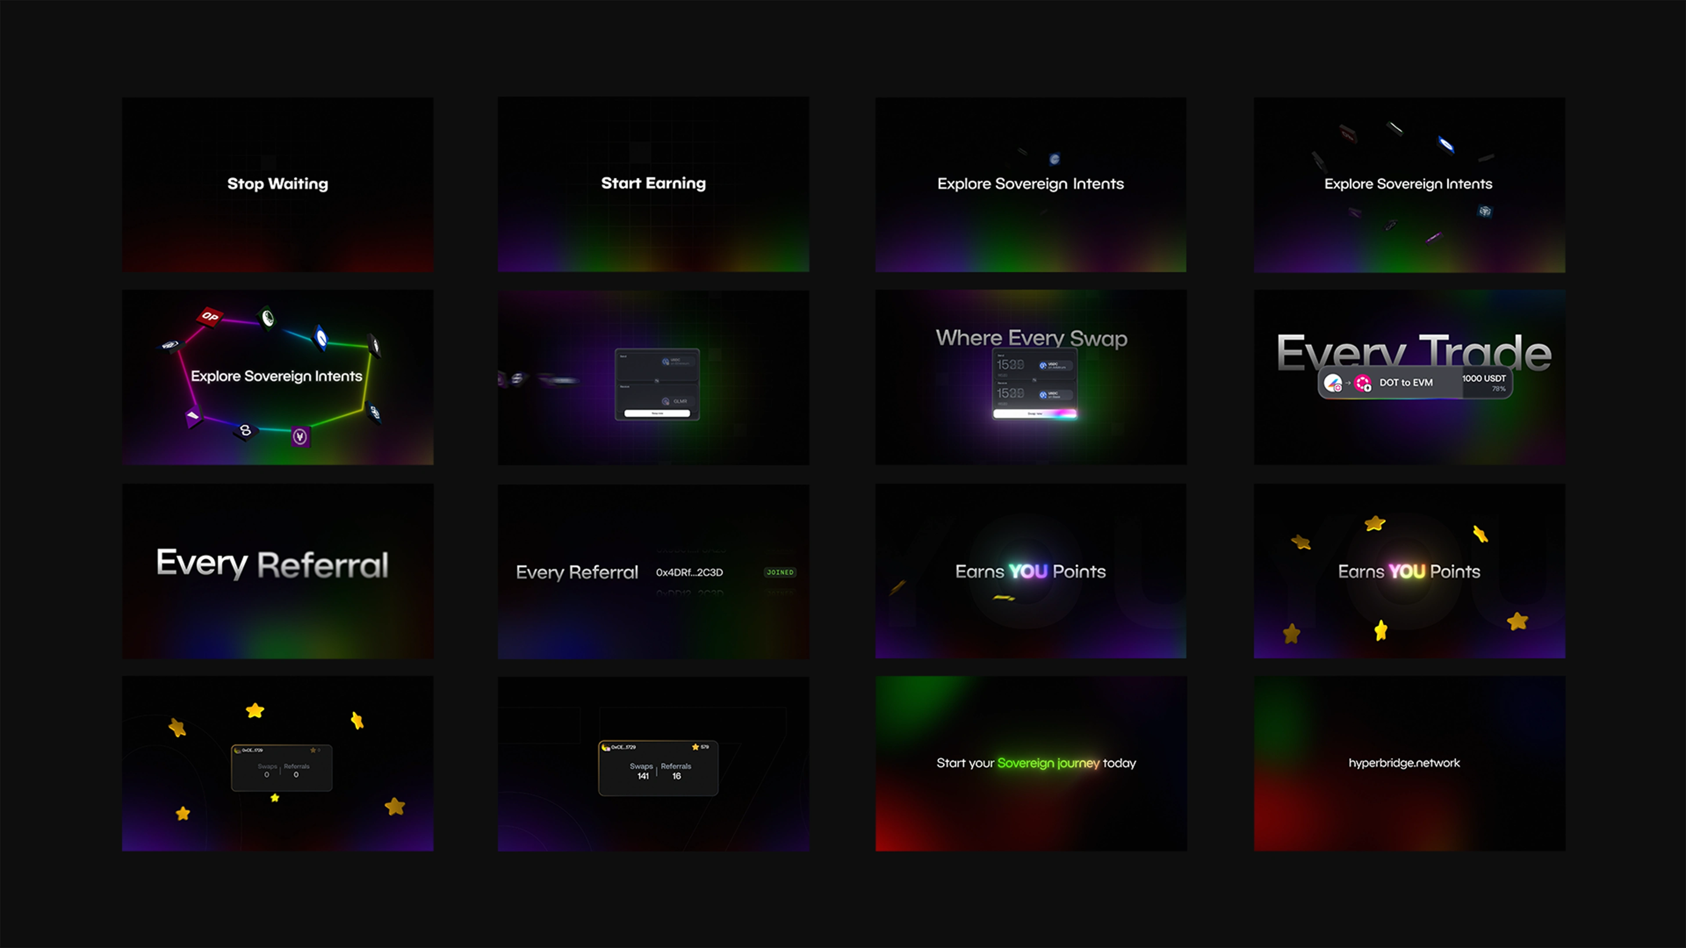Click the number 8 token icon in the ring

[245, 431]
